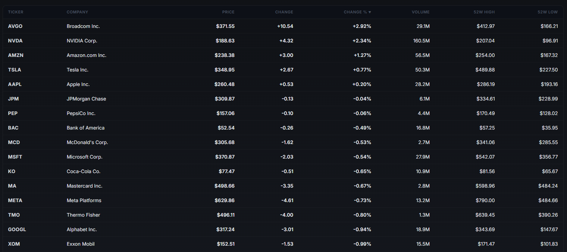Screen dimensions: 567x252
Task: Sort by the Company column header
Action: pos(77,12)
